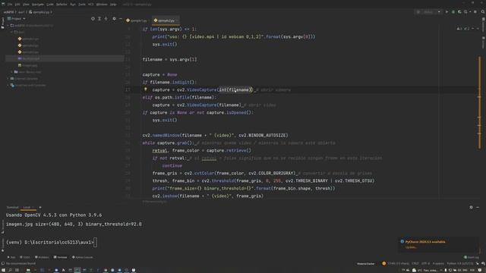Expand Scratches and Consoles node
The width and height of the screenshot is (486, 273).
point(8,85)
